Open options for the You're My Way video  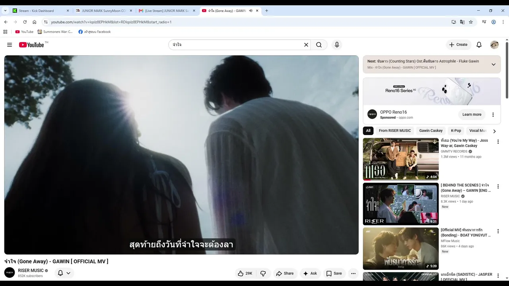point(498,142)
